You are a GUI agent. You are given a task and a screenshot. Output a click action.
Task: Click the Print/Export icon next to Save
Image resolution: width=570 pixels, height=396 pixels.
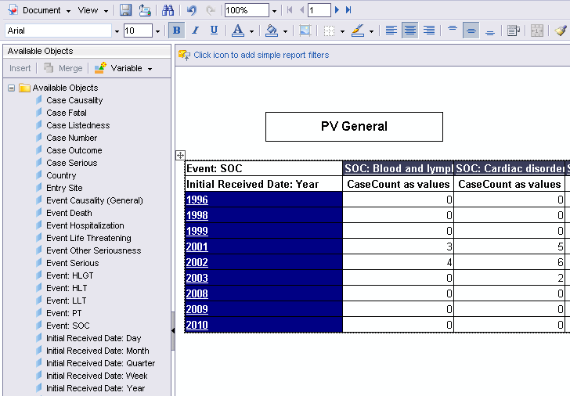tap(145, 10)
